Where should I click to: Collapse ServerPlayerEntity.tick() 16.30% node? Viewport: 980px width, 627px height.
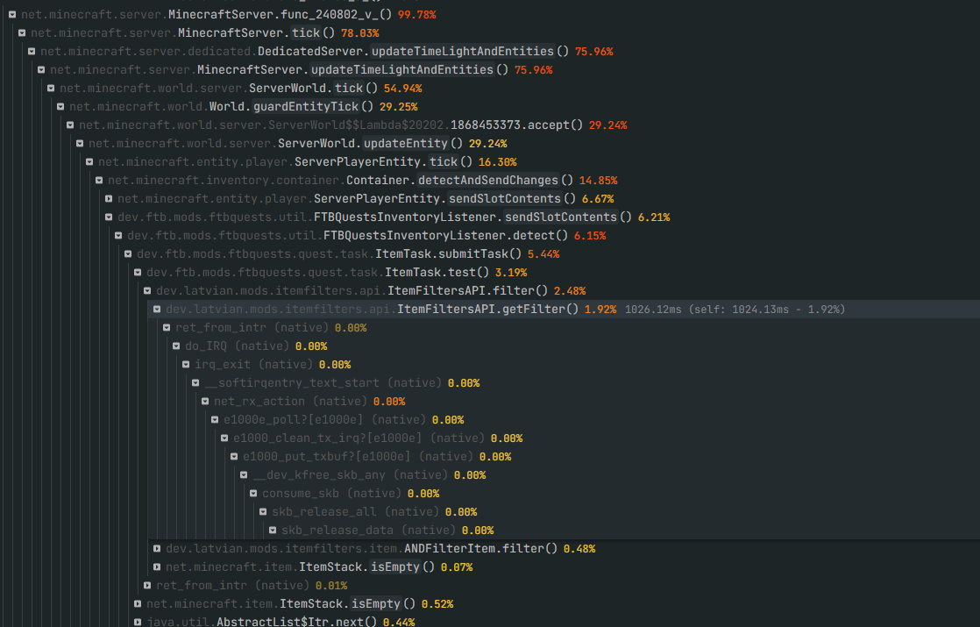tap(89, 162)
